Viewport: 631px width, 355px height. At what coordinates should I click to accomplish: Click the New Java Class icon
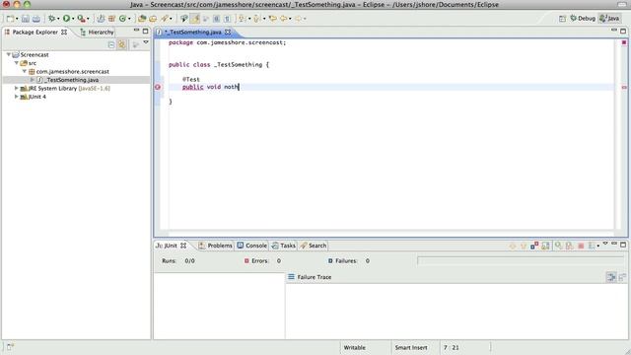coord(122,19)
